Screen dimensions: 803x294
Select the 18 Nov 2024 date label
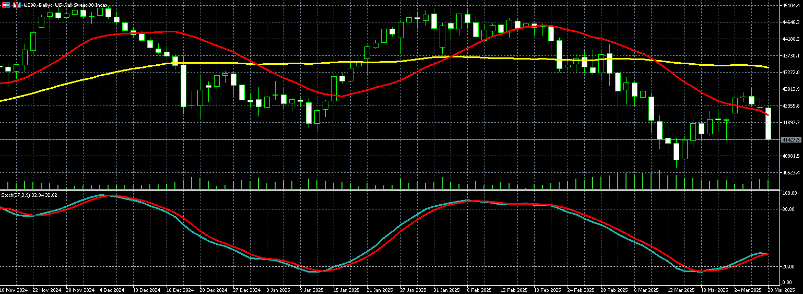pos(13,289)
